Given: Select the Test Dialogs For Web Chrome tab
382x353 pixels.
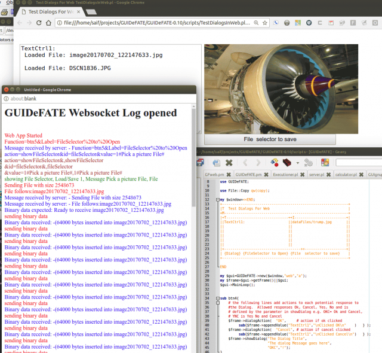Looking at the screenshot, I should point(51,12).
